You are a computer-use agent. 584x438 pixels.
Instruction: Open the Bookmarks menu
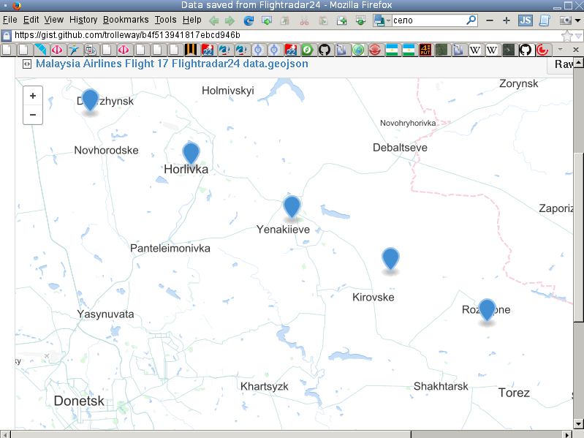point(126,20)
